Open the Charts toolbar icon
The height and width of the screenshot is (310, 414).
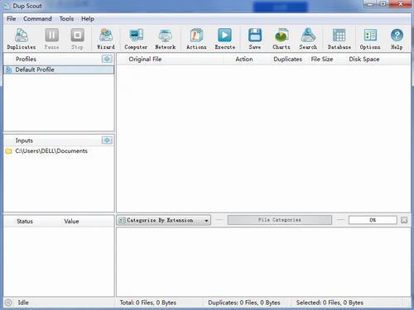coord(282,39)
